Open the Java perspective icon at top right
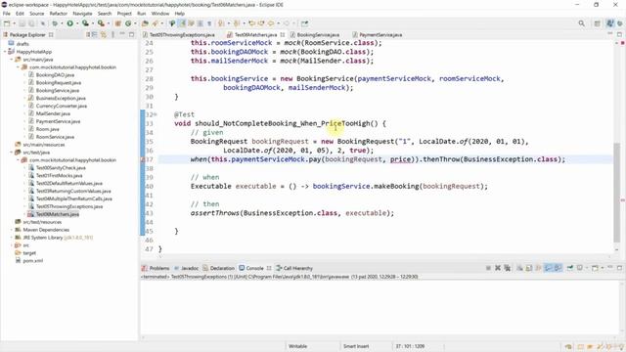Viewport: 626px width, 352px height. coord(609,23)
